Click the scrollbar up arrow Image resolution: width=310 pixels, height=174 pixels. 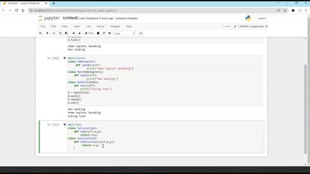click(x=306, y=39)
